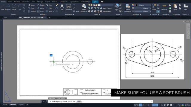The width and height of the screenshot is (191, 107).
Task: Click the object color swatch
Action: tap(137, 5)
